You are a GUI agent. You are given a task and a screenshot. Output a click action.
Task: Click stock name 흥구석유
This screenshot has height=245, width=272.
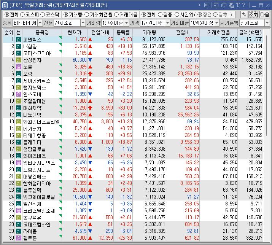(x=32, y=217)
